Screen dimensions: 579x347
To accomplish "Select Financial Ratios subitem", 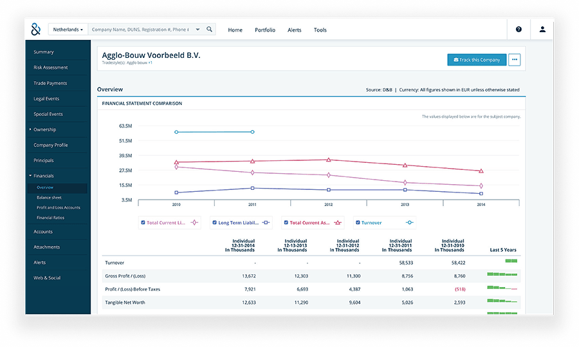I will click(51, 218).
